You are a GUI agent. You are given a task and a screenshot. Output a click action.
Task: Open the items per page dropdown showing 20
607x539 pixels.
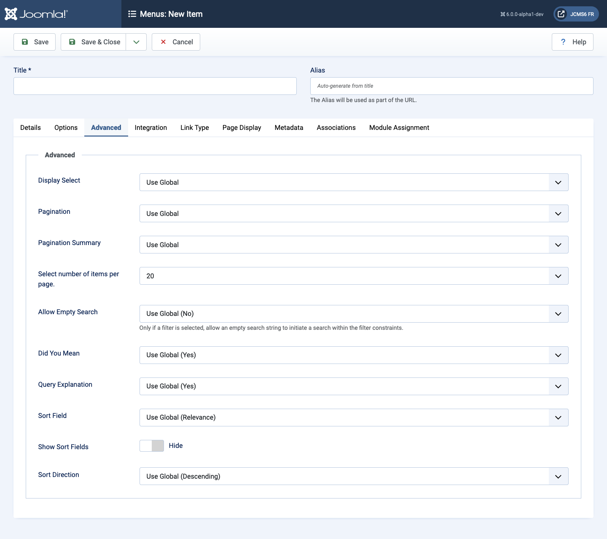pos(354,276)
